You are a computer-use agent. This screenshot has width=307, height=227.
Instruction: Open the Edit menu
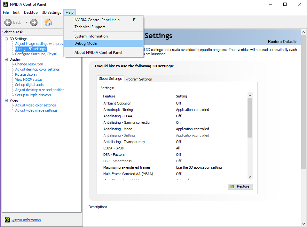tap(16, 13)
